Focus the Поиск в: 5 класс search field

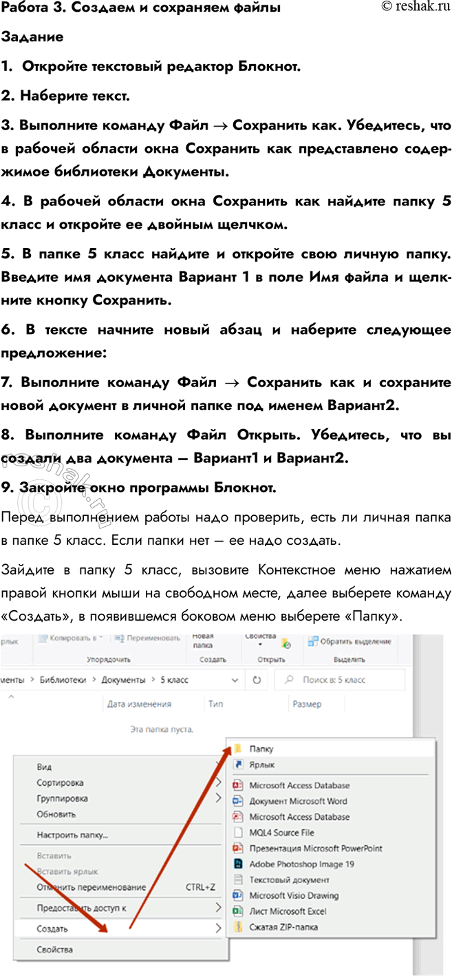[340, 680]
